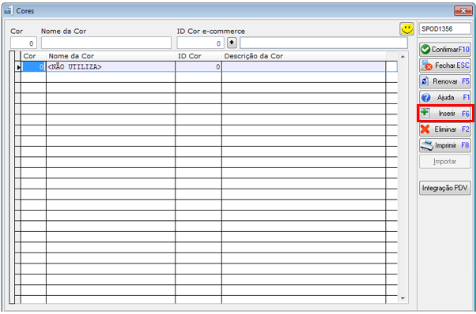
Task: Click the e-commerce color description field
Action: [x=323, y=43]
